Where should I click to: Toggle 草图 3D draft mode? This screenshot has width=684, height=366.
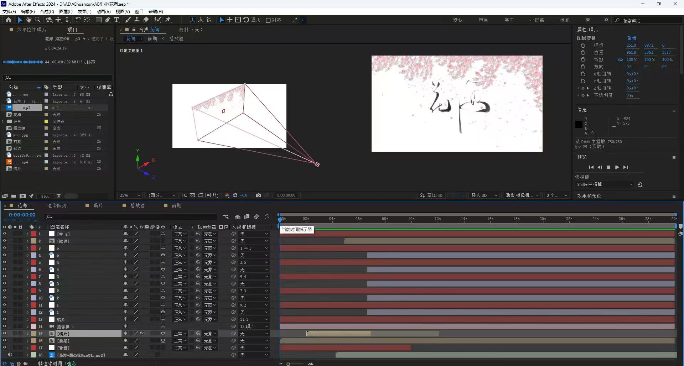pyautogui.click(x=431, y=195)
